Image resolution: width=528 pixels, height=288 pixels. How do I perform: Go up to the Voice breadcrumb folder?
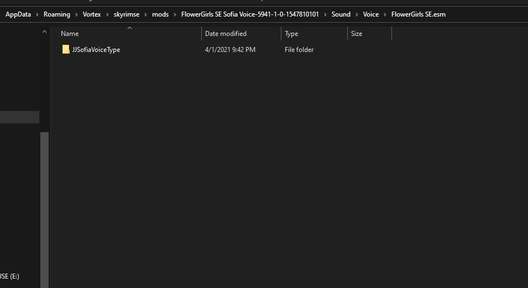(371, 14)
